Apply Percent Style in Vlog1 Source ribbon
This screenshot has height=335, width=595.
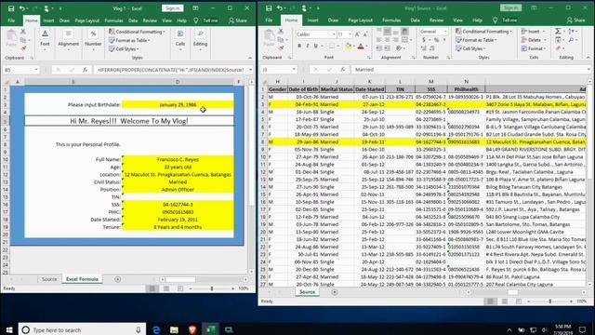coord(436,40)
